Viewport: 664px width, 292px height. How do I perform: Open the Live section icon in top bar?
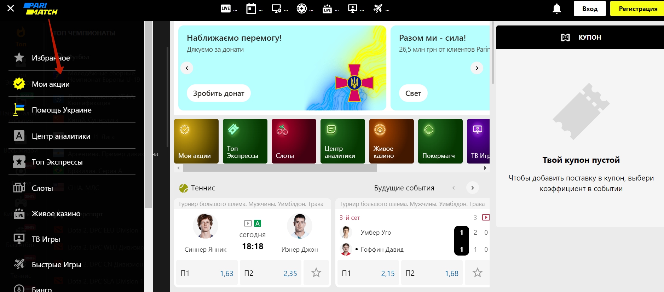[x=226, y=8]
